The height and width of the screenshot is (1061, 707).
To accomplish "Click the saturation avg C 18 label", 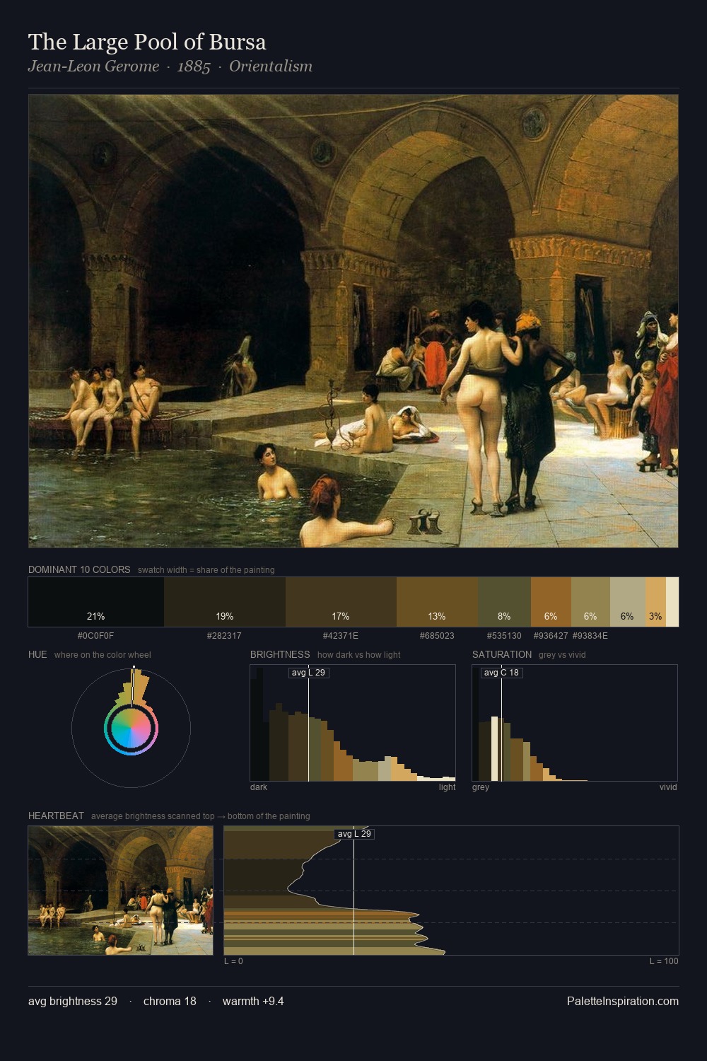I will pyautogui.click(x=501, y=673).
